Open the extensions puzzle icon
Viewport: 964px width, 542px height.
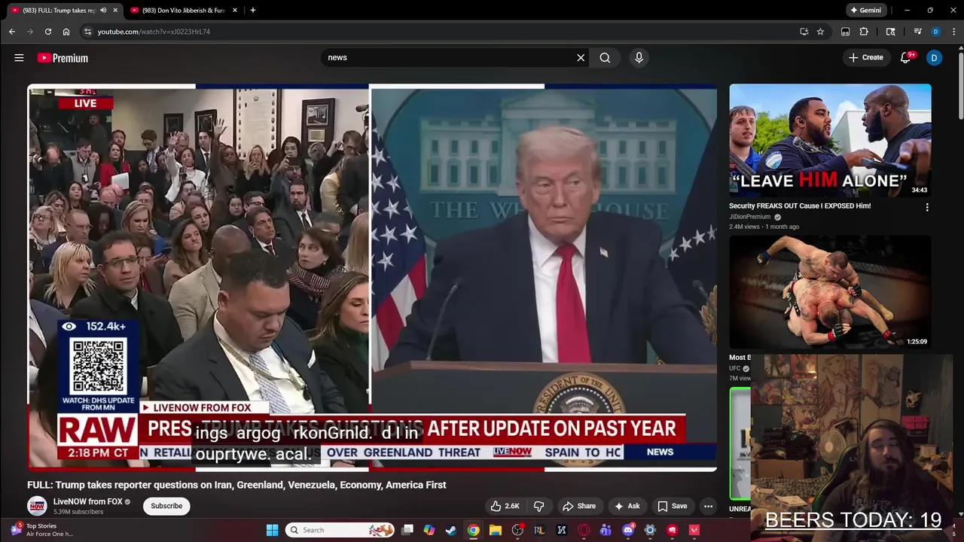pyautogui.click(x=864, y=32)
